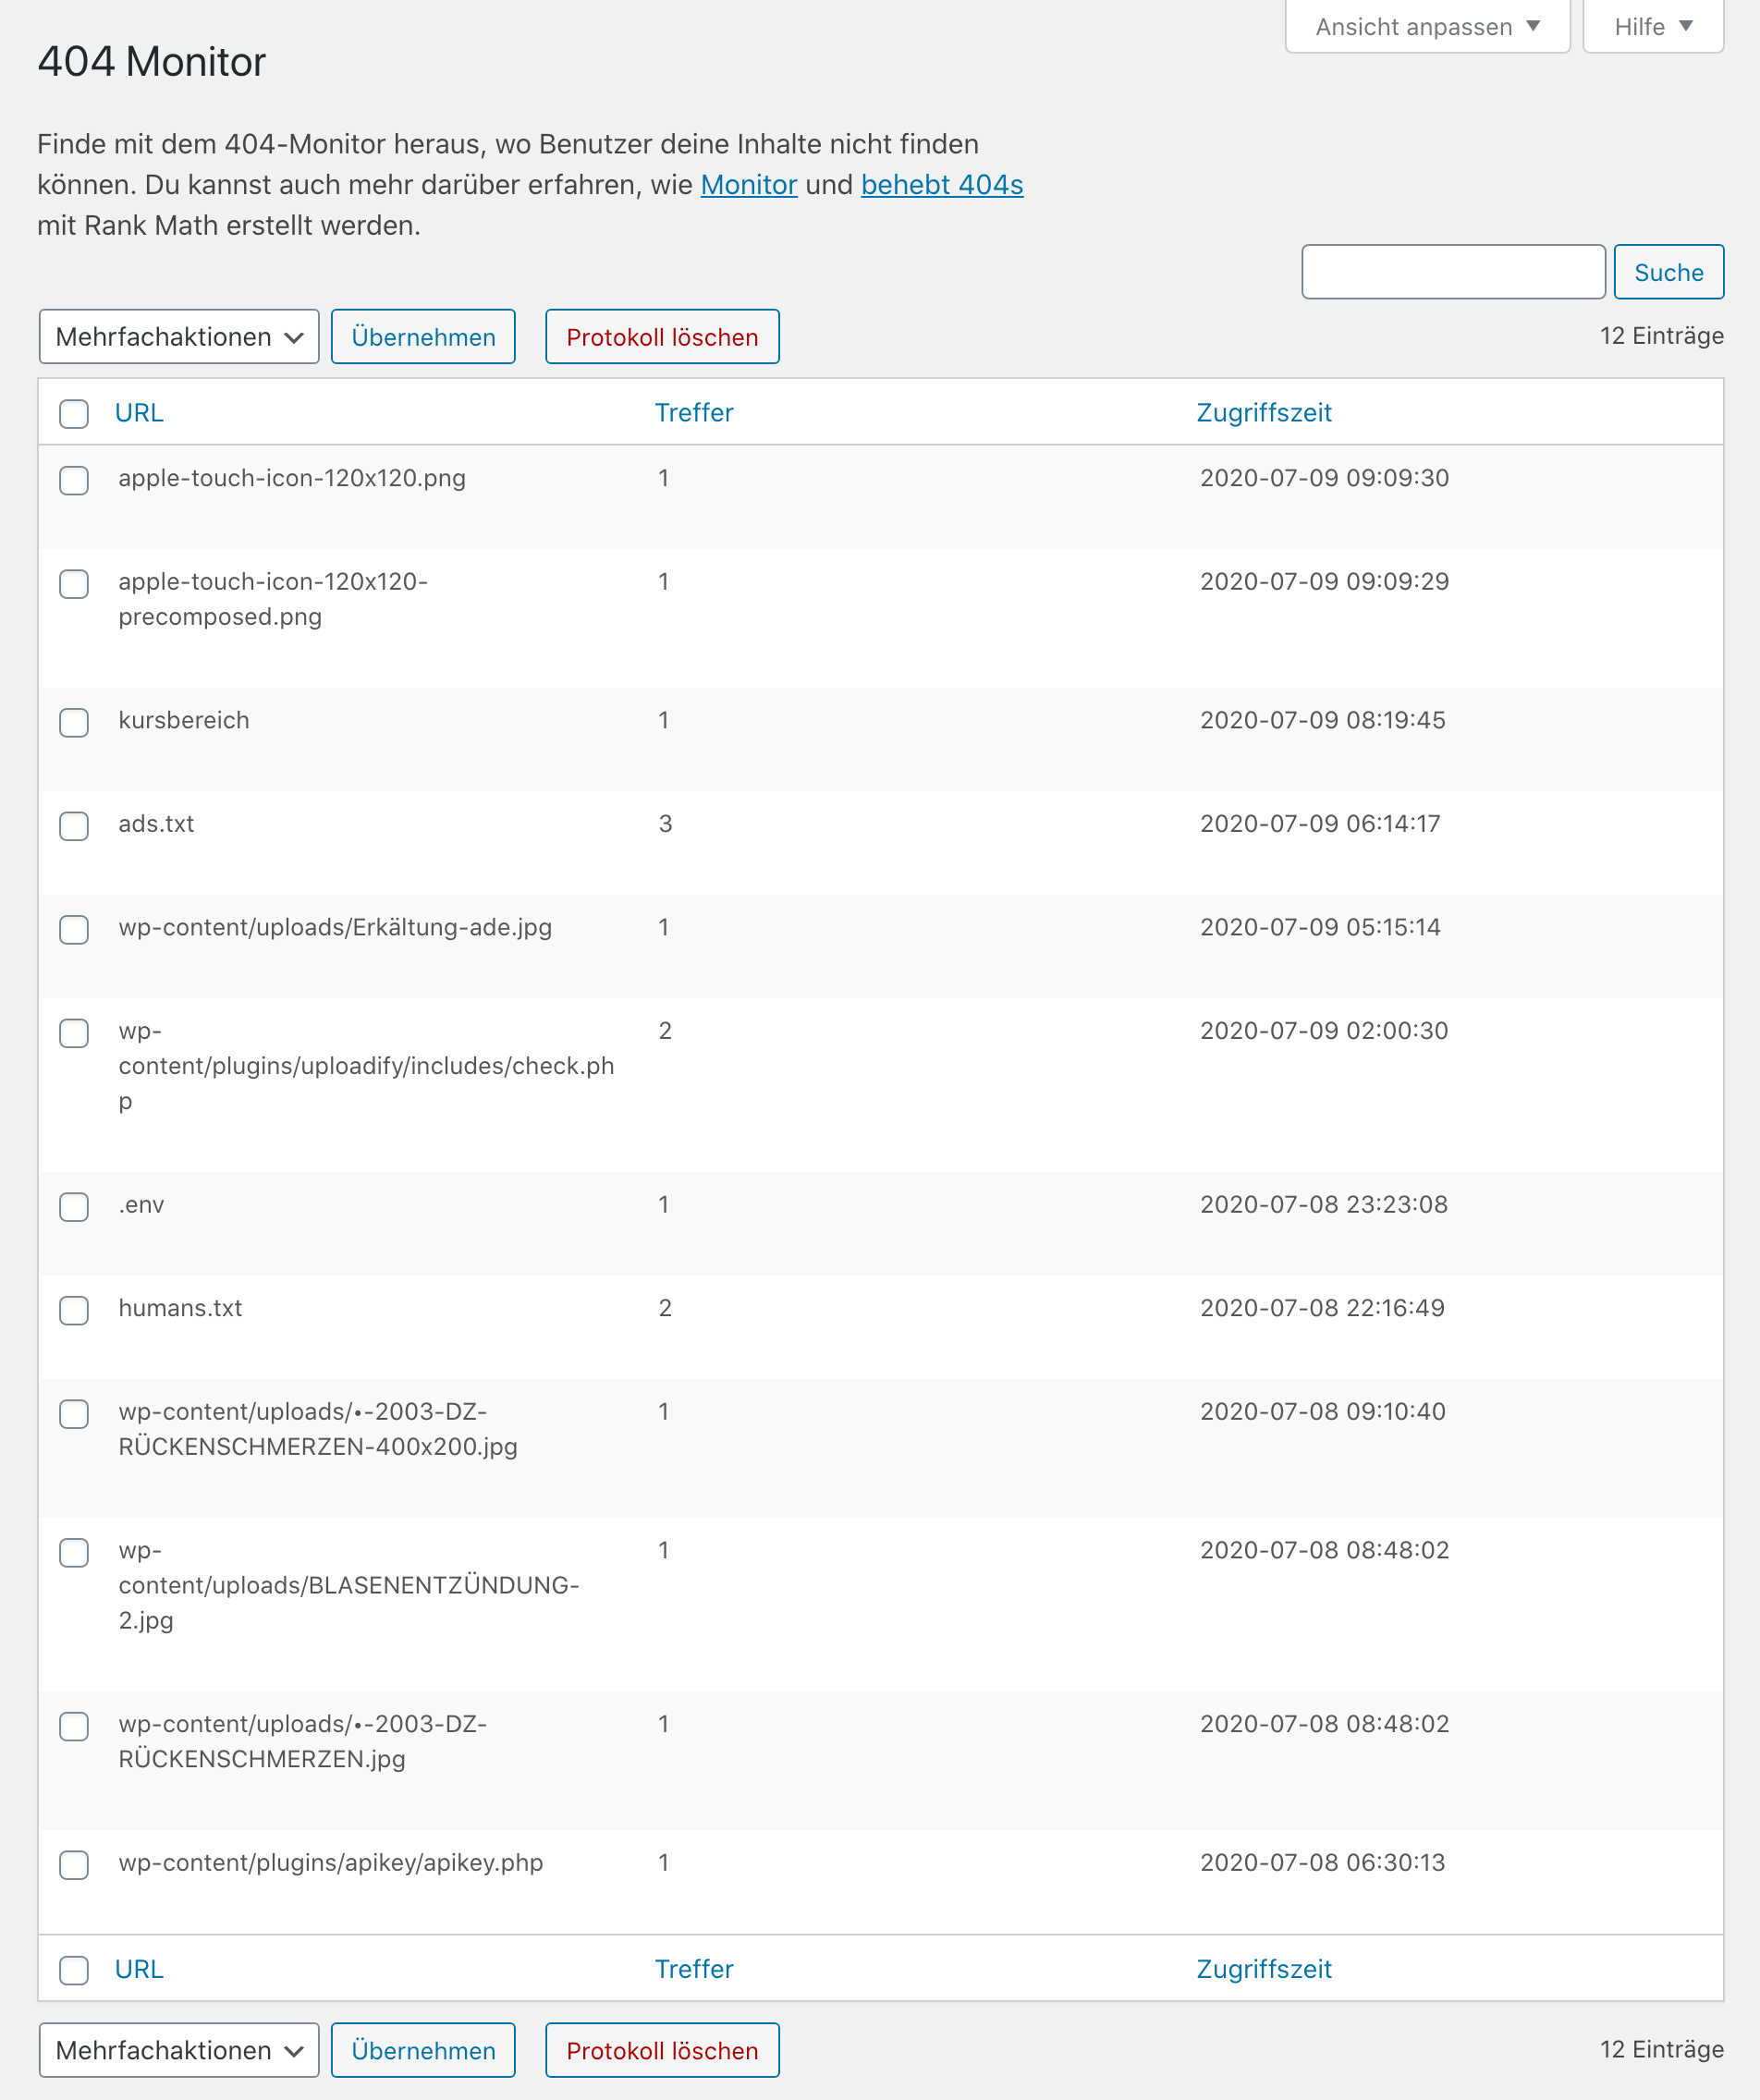Click access time 2020-07-09 05:15:14
This screenshot has height=2100, width=1760.
pyautogui.click(x=1320, y=927)
